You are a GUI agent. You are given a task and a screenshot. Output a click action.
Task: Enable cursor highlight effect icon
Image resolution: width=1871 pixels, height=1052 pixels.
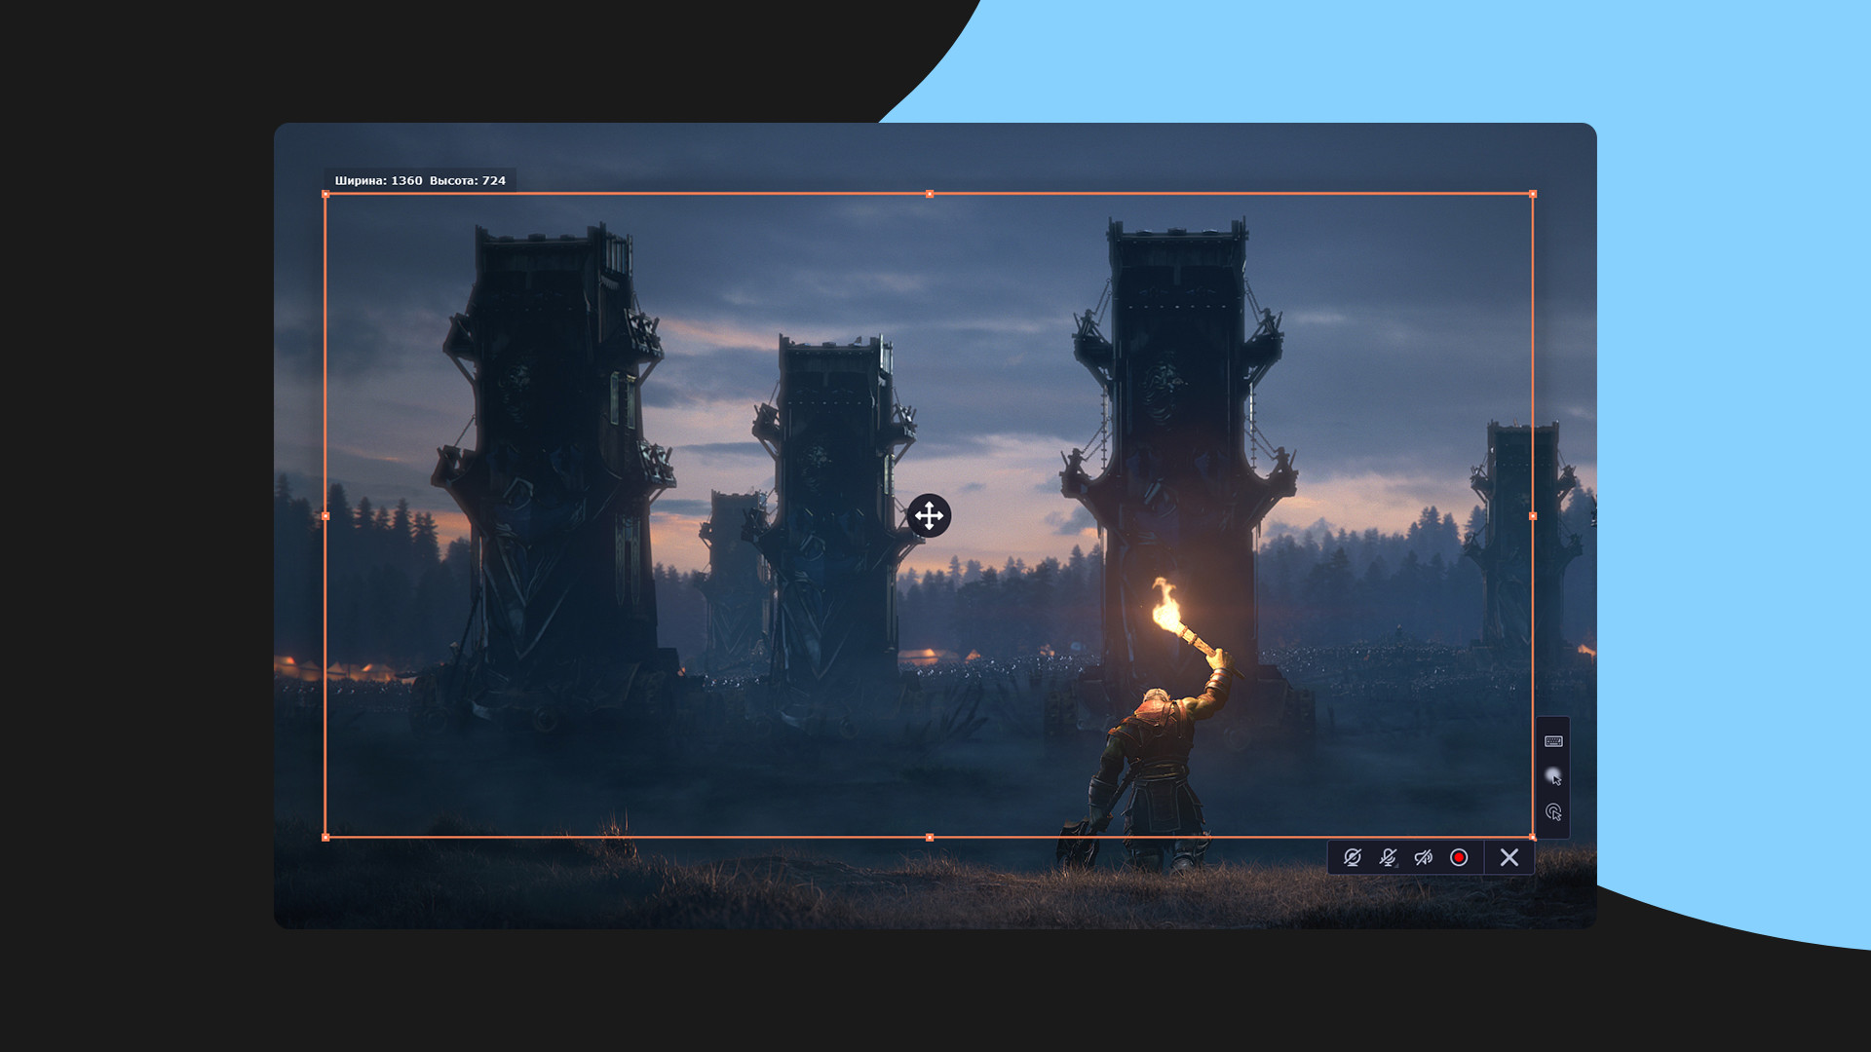coord(1553,776)
